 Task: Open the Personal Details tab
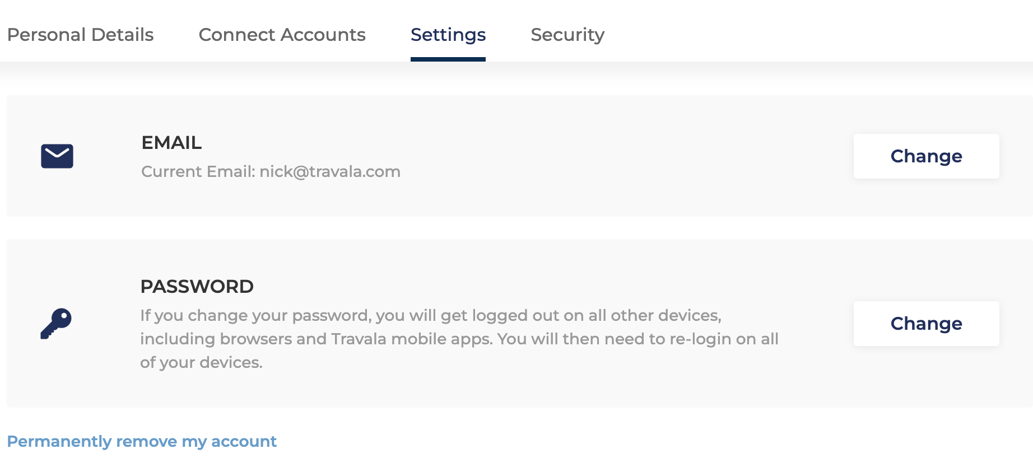pos(80,35)
